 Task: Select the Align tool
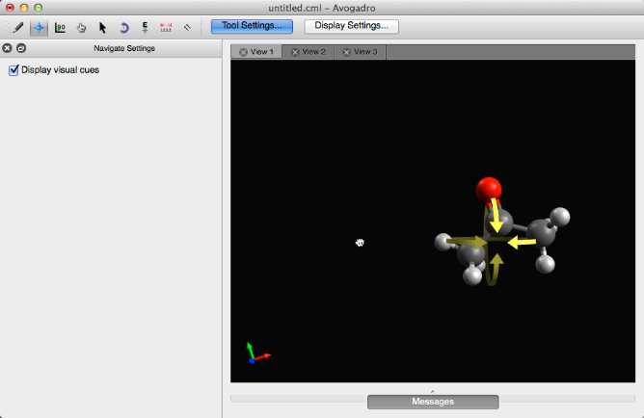point(187,27)
